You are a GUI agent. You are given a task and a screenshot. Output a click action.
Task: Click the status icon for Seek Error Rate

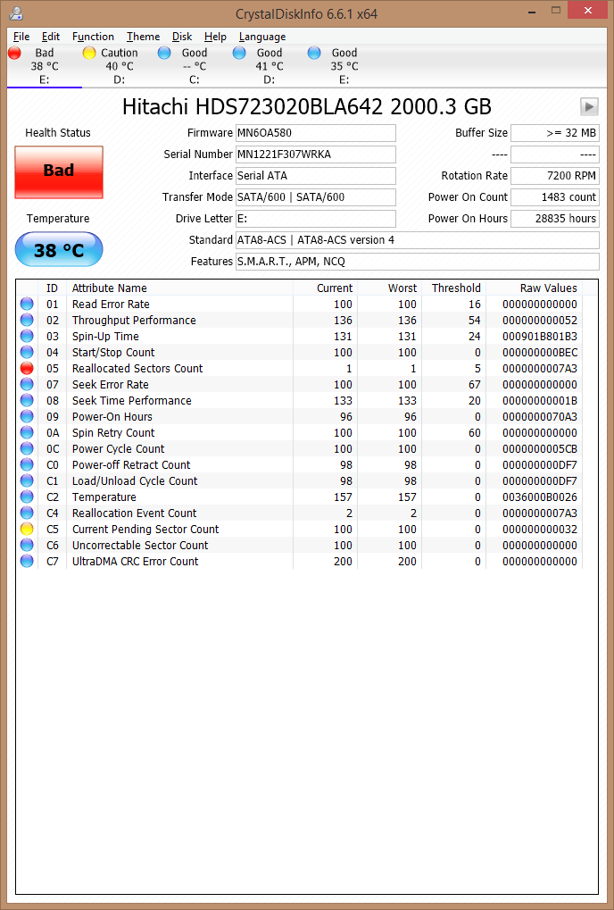27,384
